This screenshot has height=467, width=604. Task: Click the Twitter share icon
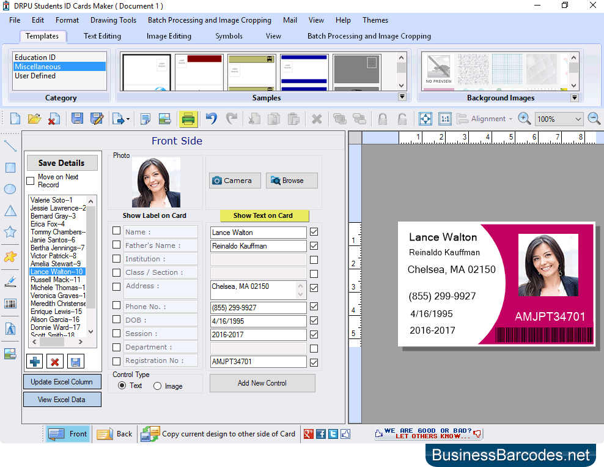tap(333, 434)
